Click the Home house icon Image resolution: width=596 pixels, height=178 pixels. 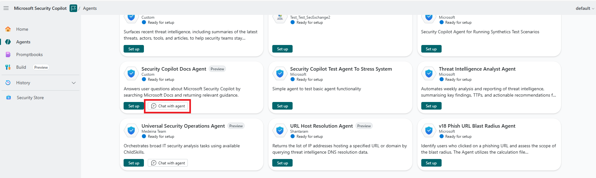click(x=8, y=29)
